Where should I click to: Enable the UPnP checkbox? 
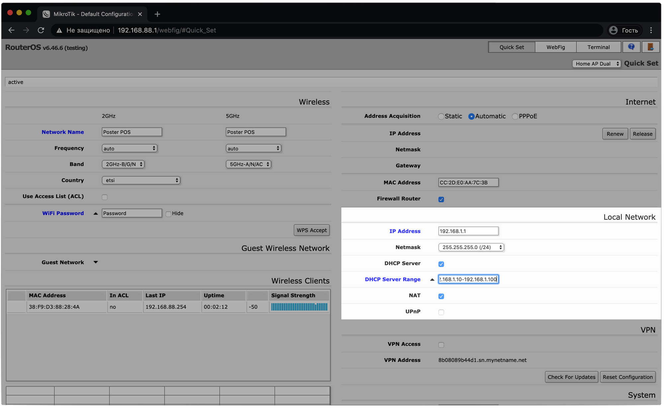441,312
